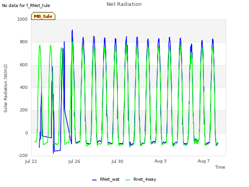The width and height of the screenshot is (249, 187).
Task: Click the 800 y-axis tick label
Action: (x=24, y=42)
